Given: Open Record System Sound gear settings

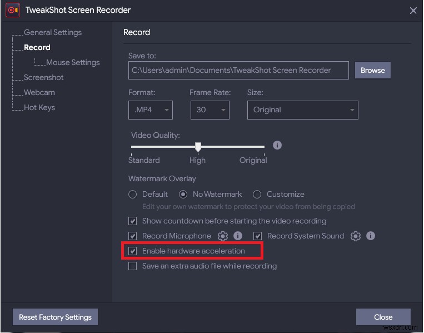Looking at the screenshot, I should click(356, 236).
